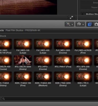Click the 'IFD | SFX-200' label text

click(x=83, y=67)
